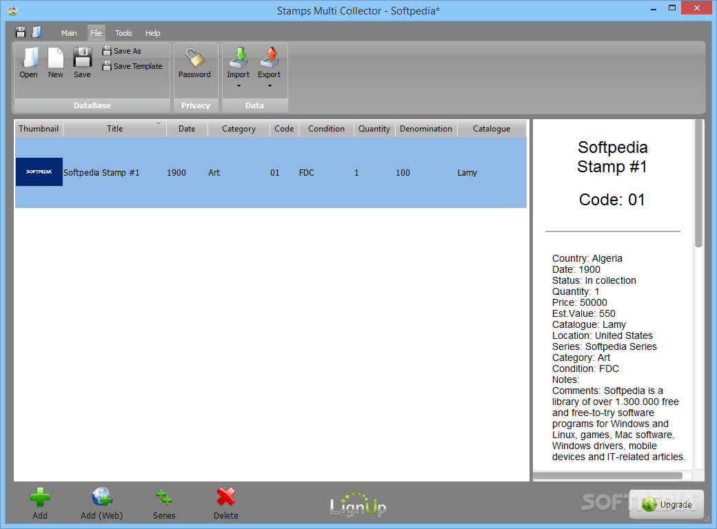Open the Help ribbon tab
This screenshot has width=717, height=529.
point(153,33)
